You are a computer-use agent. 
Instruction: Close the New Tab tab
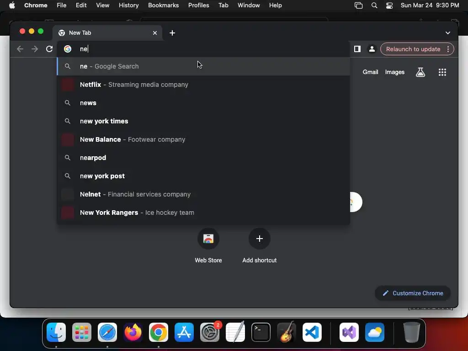(x=155, y=33)
